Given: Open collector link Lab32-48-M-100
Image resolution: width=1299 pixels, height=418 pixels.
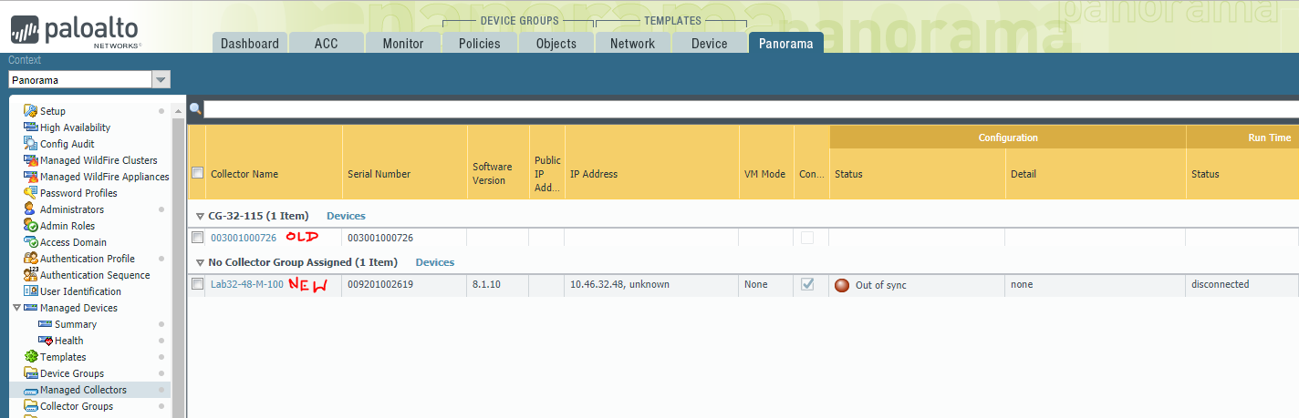Looking at the screenshot, I should click(247, 284).
